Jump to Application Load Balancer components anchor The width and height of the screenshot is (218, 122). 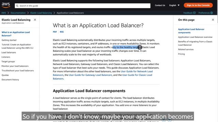(x=191, y=31)
